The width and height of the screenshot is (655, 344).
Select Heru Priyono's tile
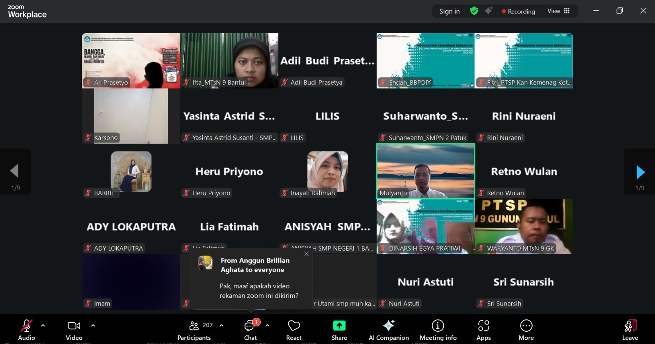229,171
